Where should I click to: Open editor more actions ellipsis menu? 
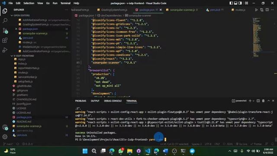click(x=272, y=10)
